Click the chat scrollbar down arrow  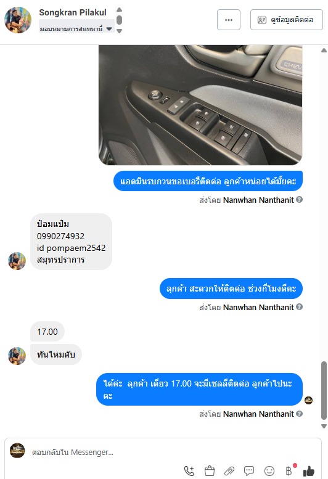coord(324,426)
